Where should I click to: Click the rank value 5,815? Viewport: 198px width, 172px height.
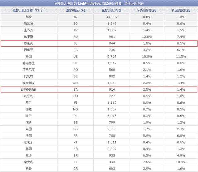tap(112, 116)
